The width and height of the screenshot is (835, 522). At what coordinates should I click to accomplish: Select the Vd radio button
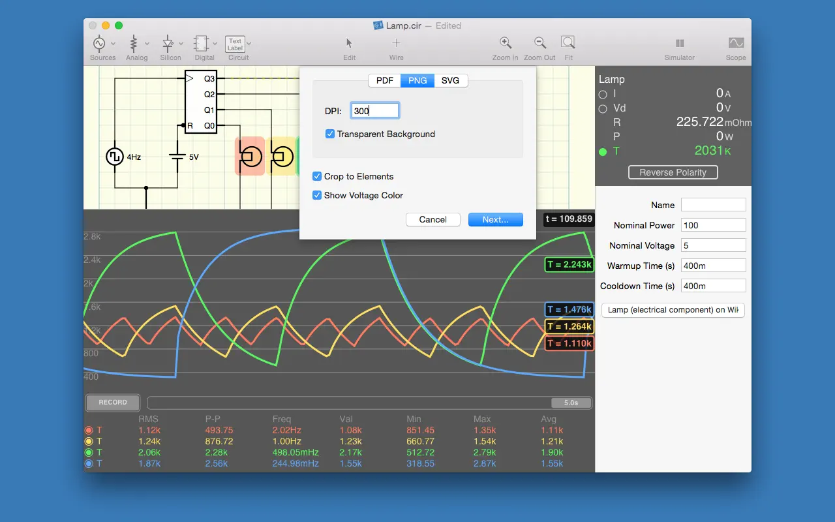pyautogui.click(x=603, y=108)
